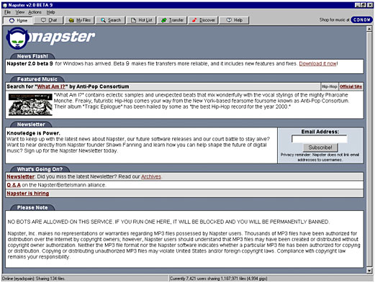Close the Napster window
The height and width of the screenshot is (283, 375).
click(370, 5)
